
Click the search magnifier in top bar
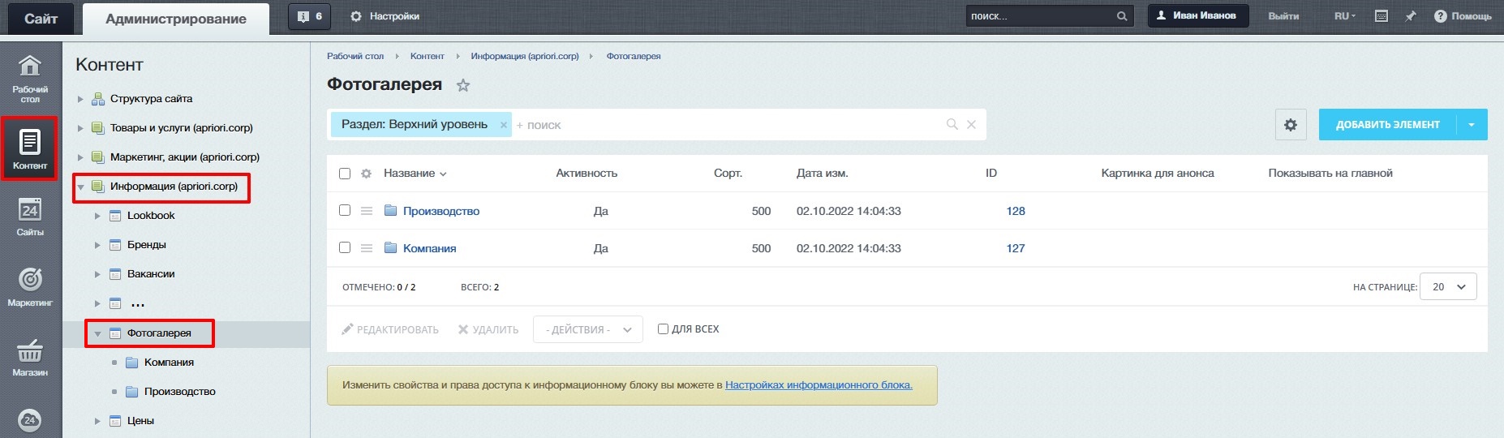[x=1122, y=16]
